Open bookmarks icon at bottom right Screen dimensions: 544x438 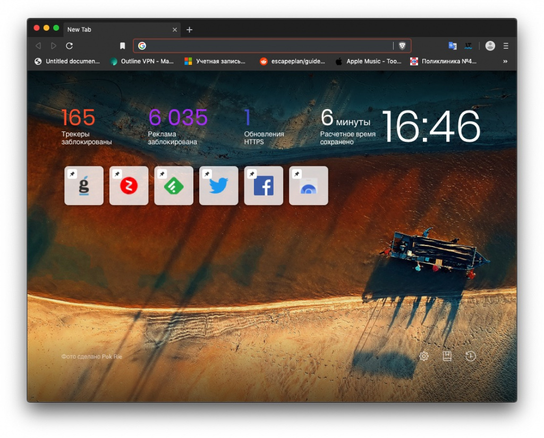tap(447, 356)
